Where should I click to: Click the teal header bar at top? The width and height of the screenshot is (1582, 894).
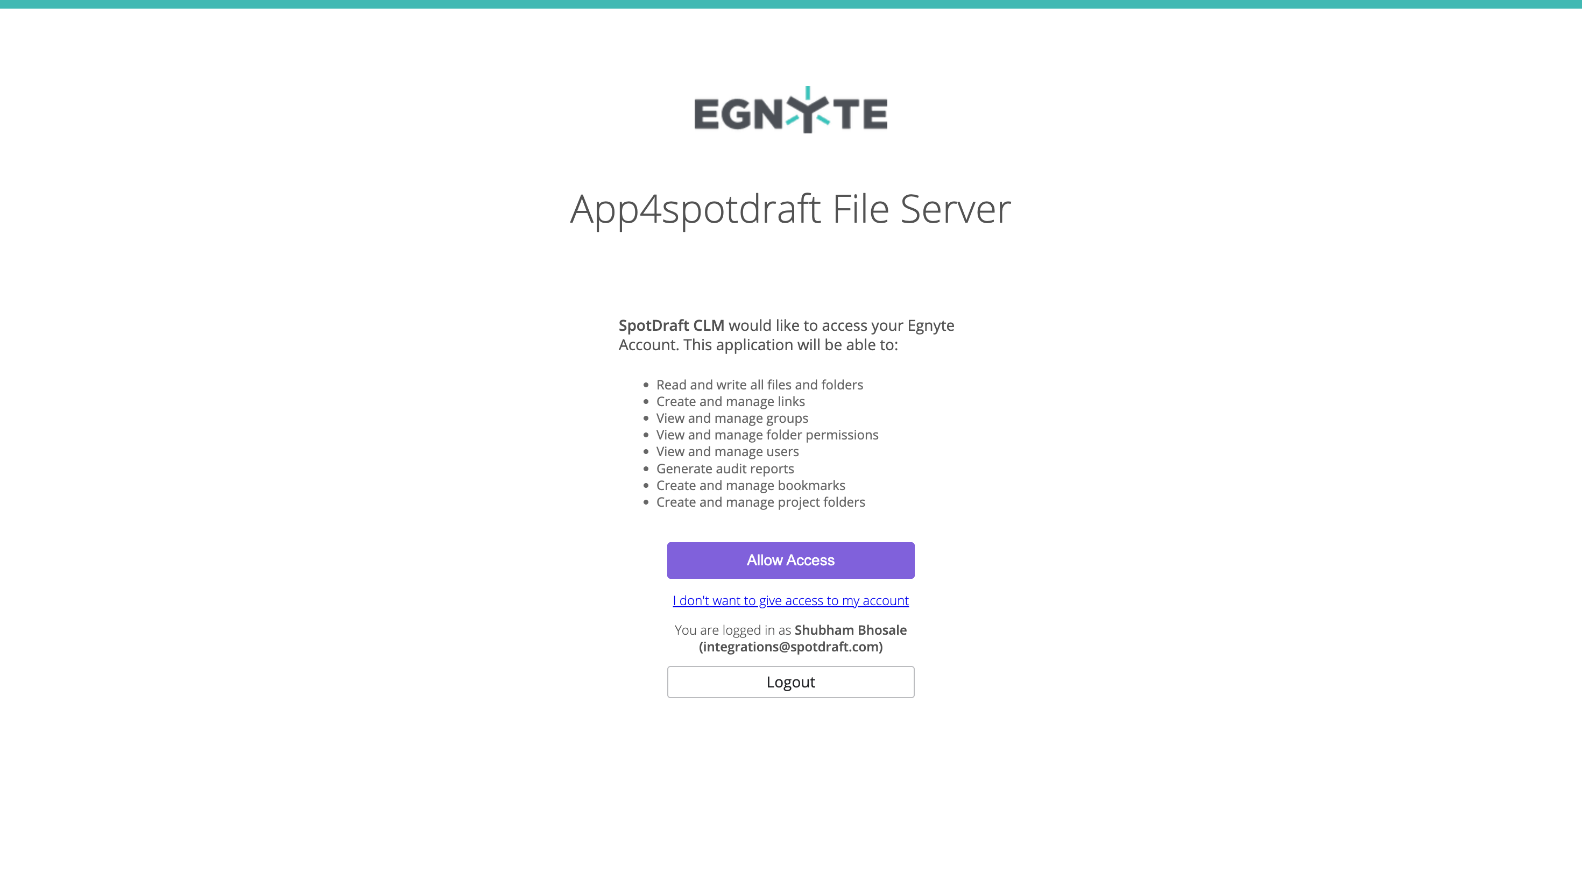pyautogui.click(x=791, y=4)
